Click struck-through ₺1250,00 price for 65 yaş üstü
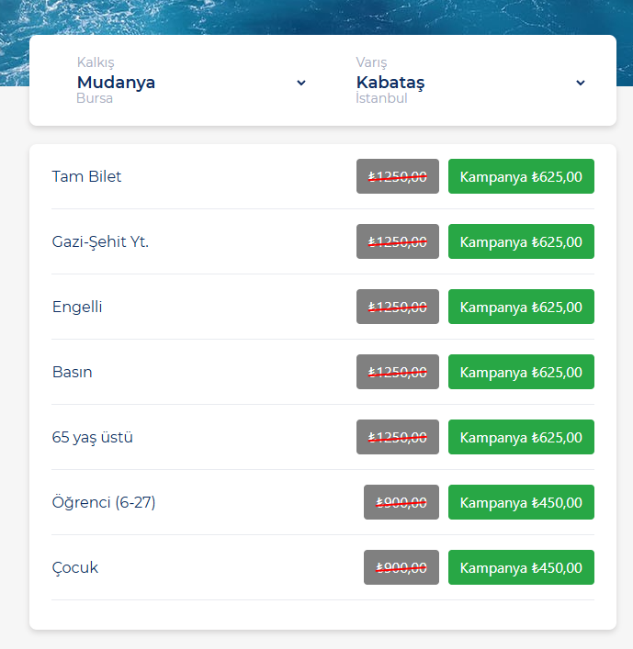The image size is (633, 649). point(398,437)
